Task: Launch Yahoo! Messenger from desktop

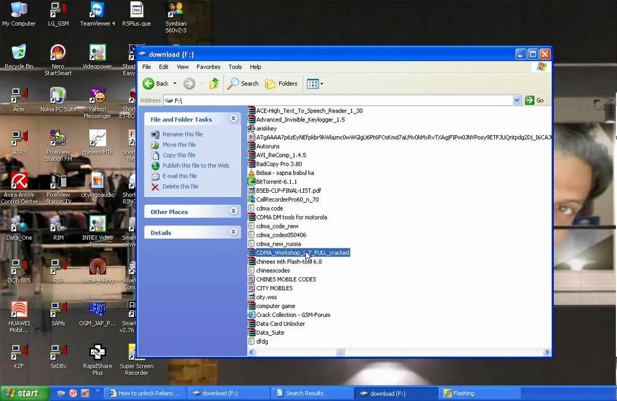Action: tap(97, 103)
